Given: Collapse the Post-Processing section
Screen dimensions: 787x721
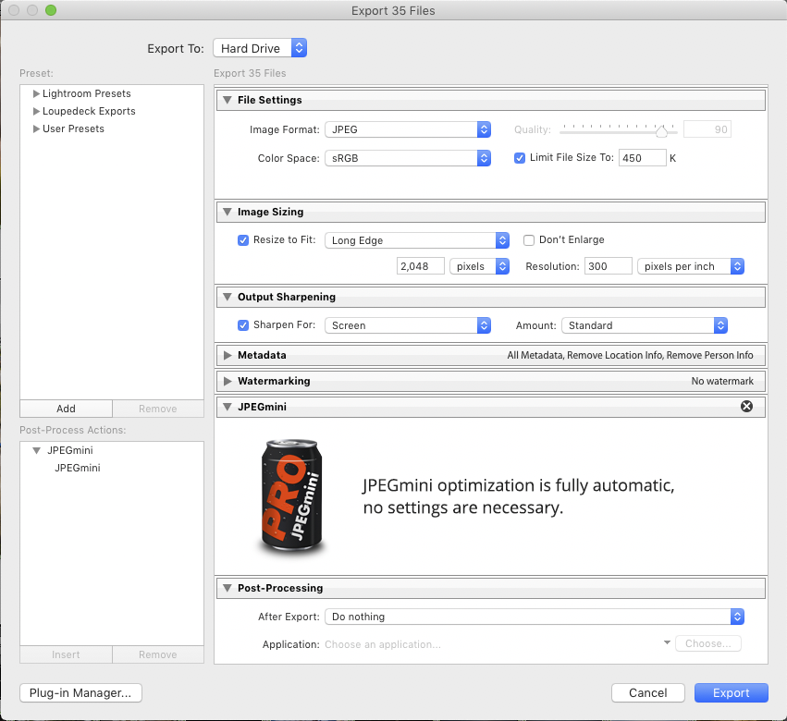Looking at the screenshot, I should [x=227, y=588].
